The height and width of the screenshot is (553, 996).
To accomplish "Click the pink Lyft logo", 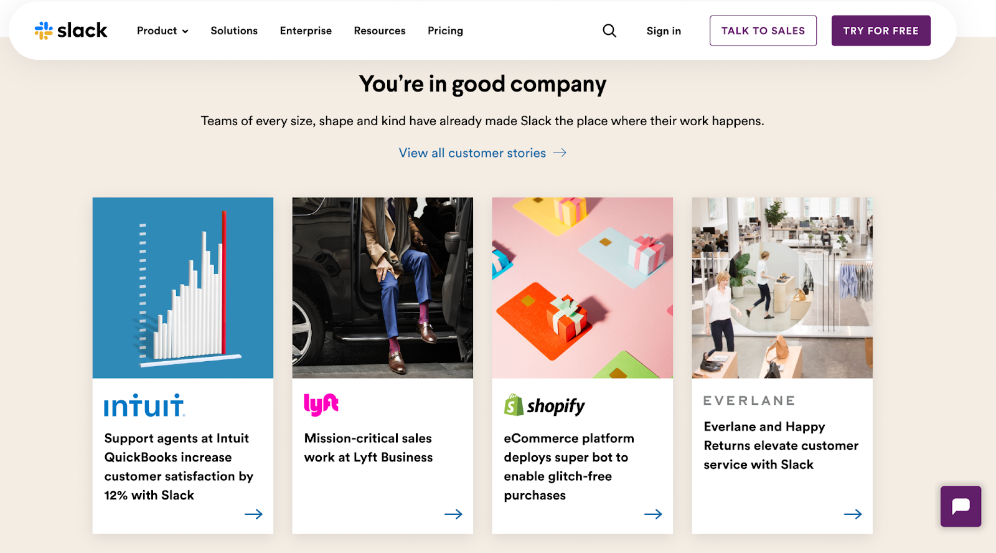I will point(321,404).
